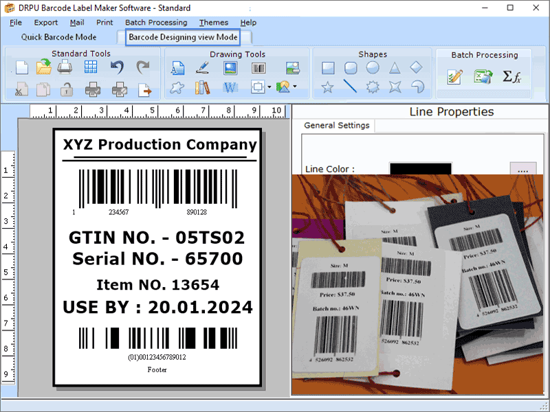The height and width of the screenshot is (412, 550).
Task: Expand the dropdown beside the selection frame tool
Action: click(269, 87)
